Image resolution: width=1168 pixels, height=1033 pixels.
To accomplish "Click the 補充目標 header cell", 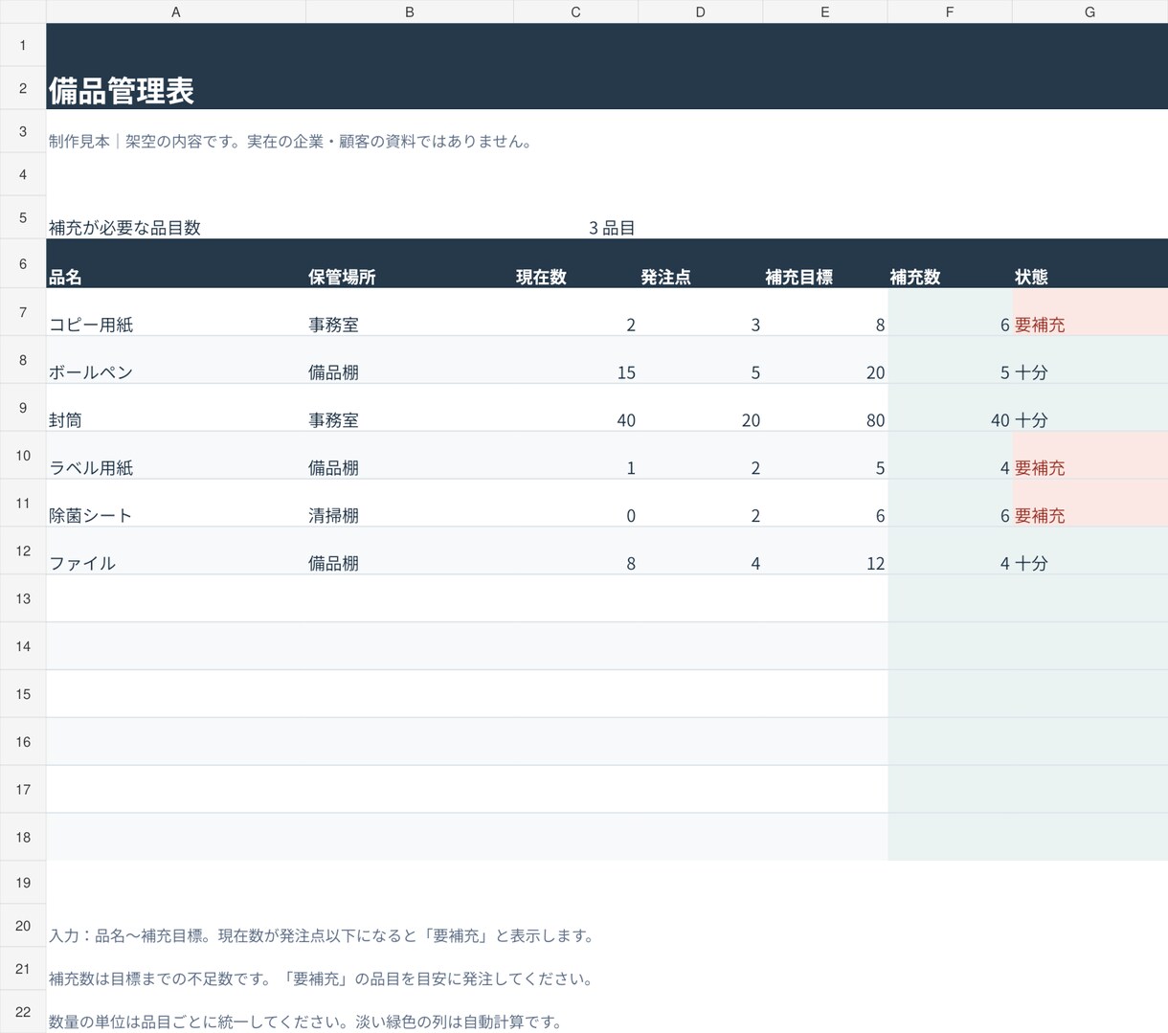I will click(824, 264).
